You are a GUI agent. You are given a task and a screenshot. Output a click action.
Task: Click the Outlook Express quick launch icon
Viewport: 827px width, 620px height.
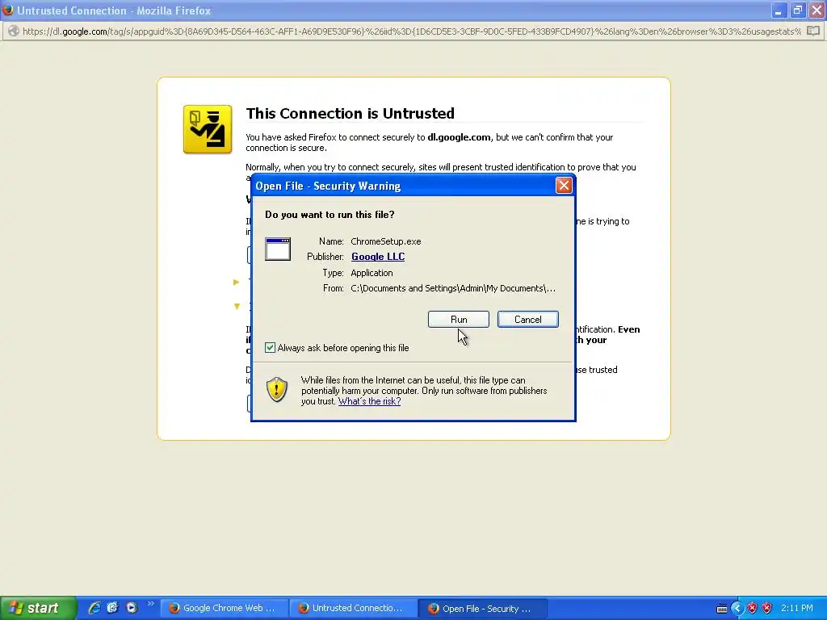click(112, 608)
